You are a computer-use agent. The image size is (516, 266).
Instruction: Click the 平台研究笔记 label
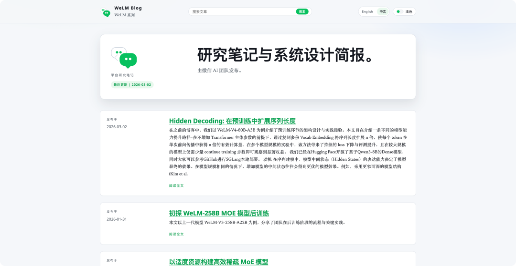point(122,75)
